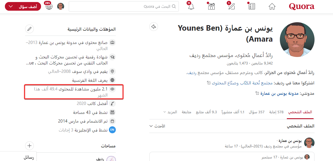Add a space with plus icon
This screenshot has width=333, height=161.
(29, 146)
